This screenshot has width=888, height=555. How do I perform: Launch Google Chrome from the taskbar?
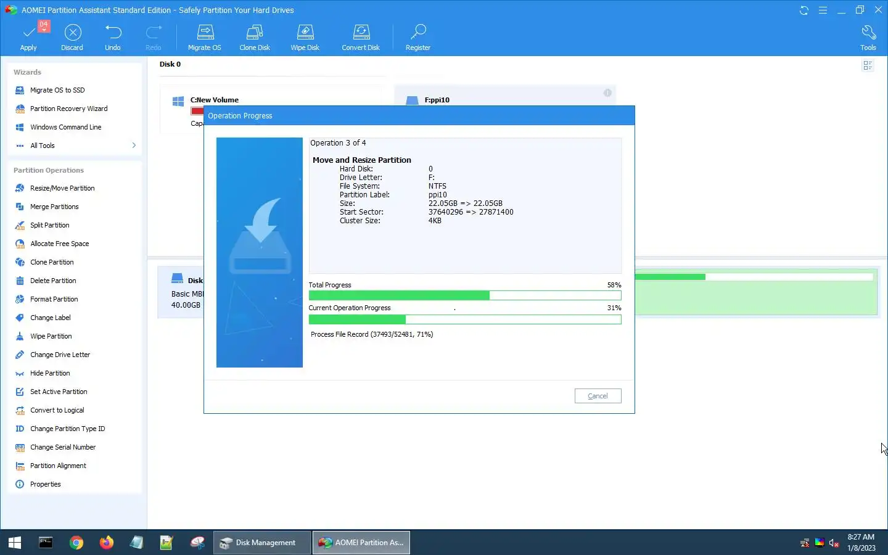click(x=76, y=543)
